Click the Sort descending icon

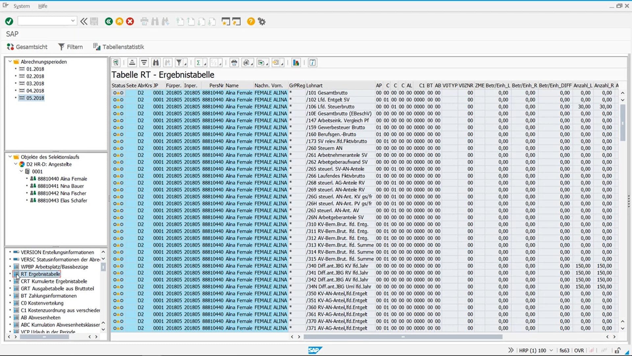tap(144, 63)
